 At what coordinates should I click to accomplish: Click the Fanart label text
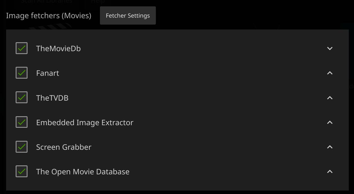point(48,73)
